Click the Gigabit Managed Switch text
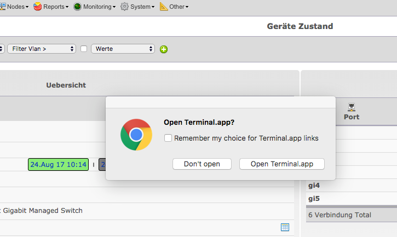The height and width of the screenshot is (237, 397). point(43,211)
